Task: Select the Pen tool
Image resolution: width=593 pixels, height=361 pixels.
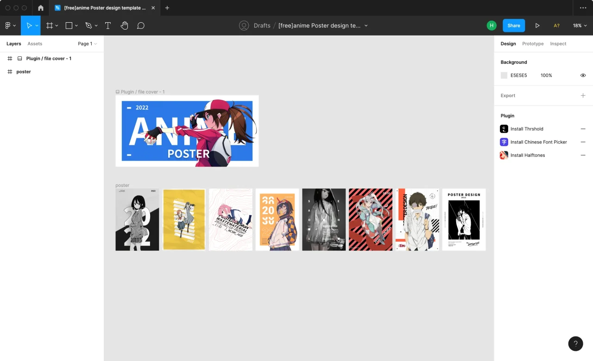Action: 88,25
